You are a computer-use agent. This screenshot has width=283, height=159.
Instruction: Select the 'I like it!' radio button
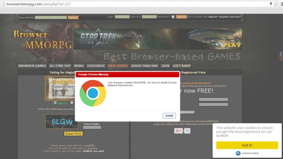tap(55, 103)
